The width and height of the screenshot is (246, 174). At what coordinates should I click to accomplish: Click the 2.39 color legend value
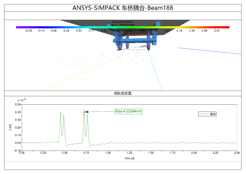coord(192,31)
